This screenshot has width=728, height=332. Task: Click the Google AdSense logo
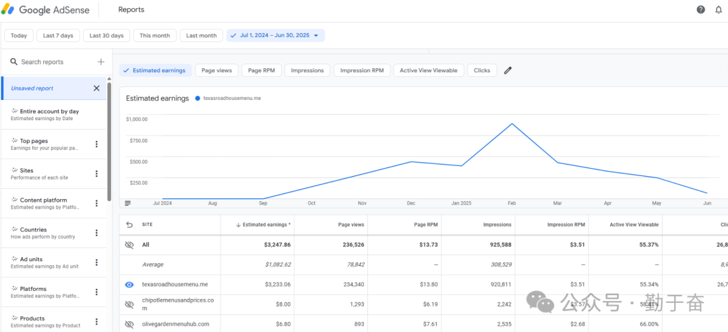(45, 9)
